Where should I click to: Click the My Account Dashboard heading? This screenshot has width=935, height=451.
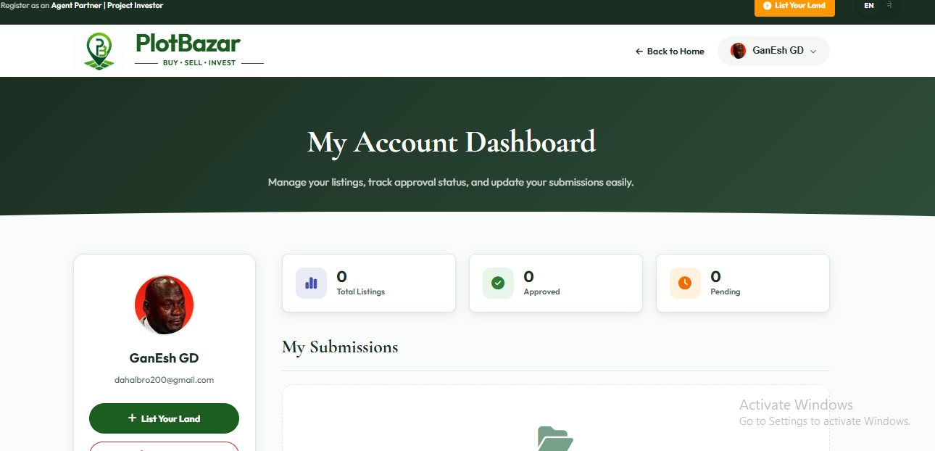(451, 142)
